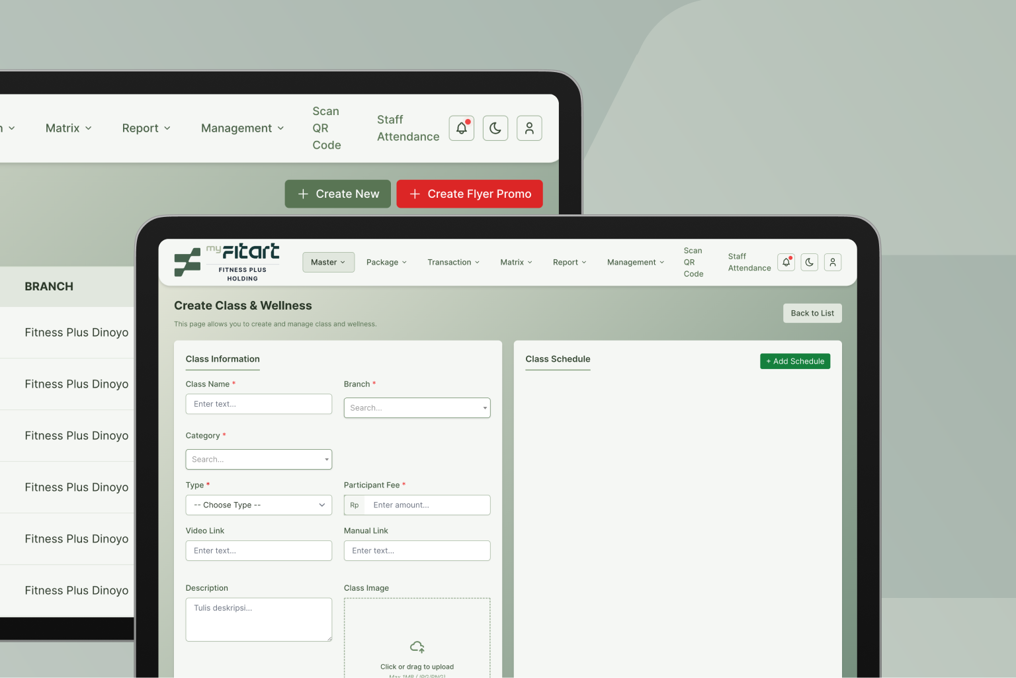The height and width of the screenshot is (678, 1016).
Task: Expand the Category search dropdown
Action: 259,460
